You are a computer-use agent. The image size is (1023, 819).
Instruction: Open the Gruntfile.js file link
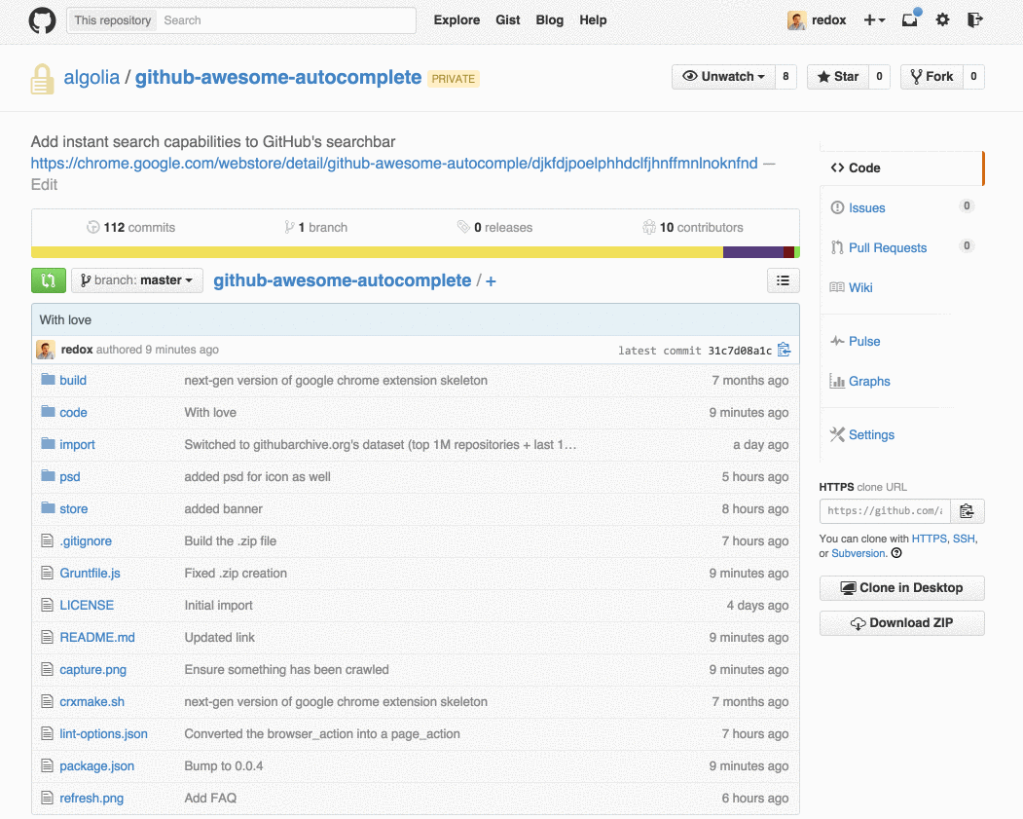click(x=90, y=573)
